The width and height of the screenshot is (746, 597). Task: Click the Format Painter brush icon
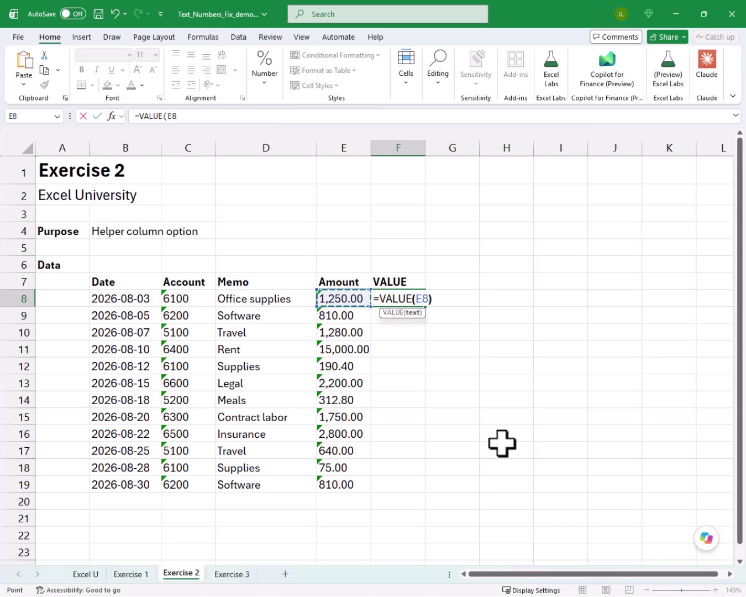(44, 85)
